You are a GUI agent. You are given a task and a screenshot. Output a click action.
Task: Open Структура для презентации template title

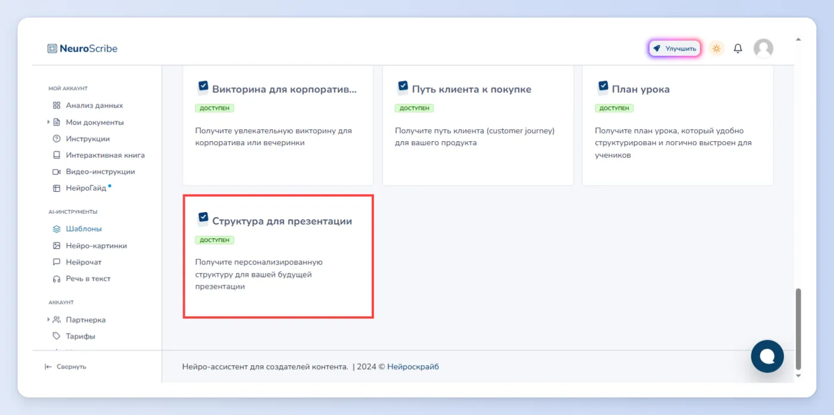click(282, 221)
